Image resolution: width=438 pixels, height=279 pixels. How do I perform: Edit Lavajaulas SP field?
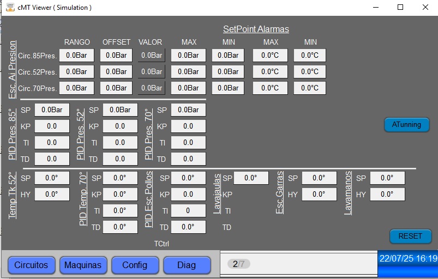(x=251, y=178)
